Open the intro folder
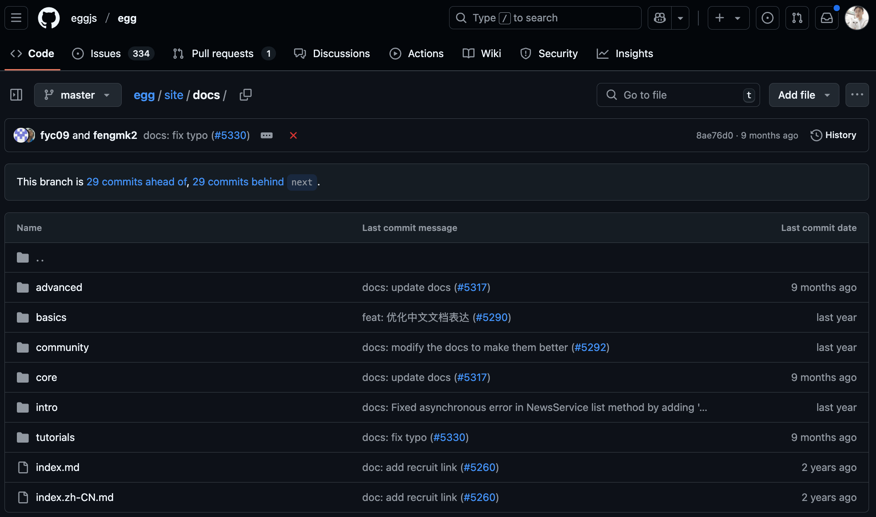Viewport: 876px width, 517px height. click(46, 407)
